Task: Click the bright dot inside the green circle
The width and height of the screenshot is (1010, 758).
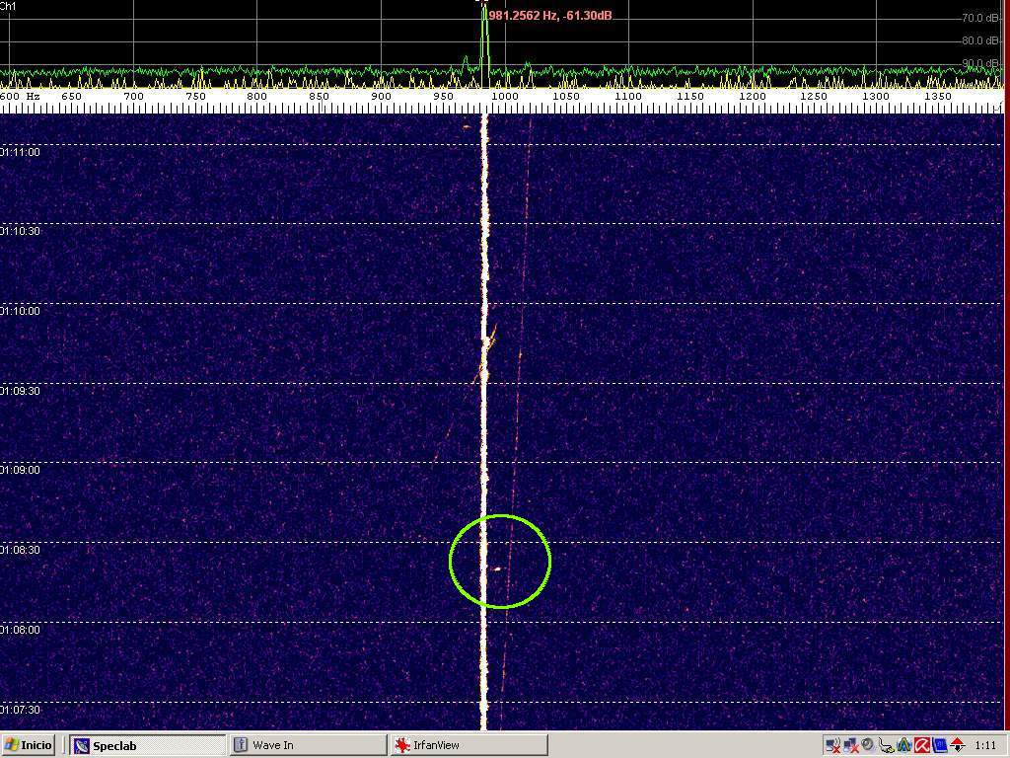Action: point(497,568)
